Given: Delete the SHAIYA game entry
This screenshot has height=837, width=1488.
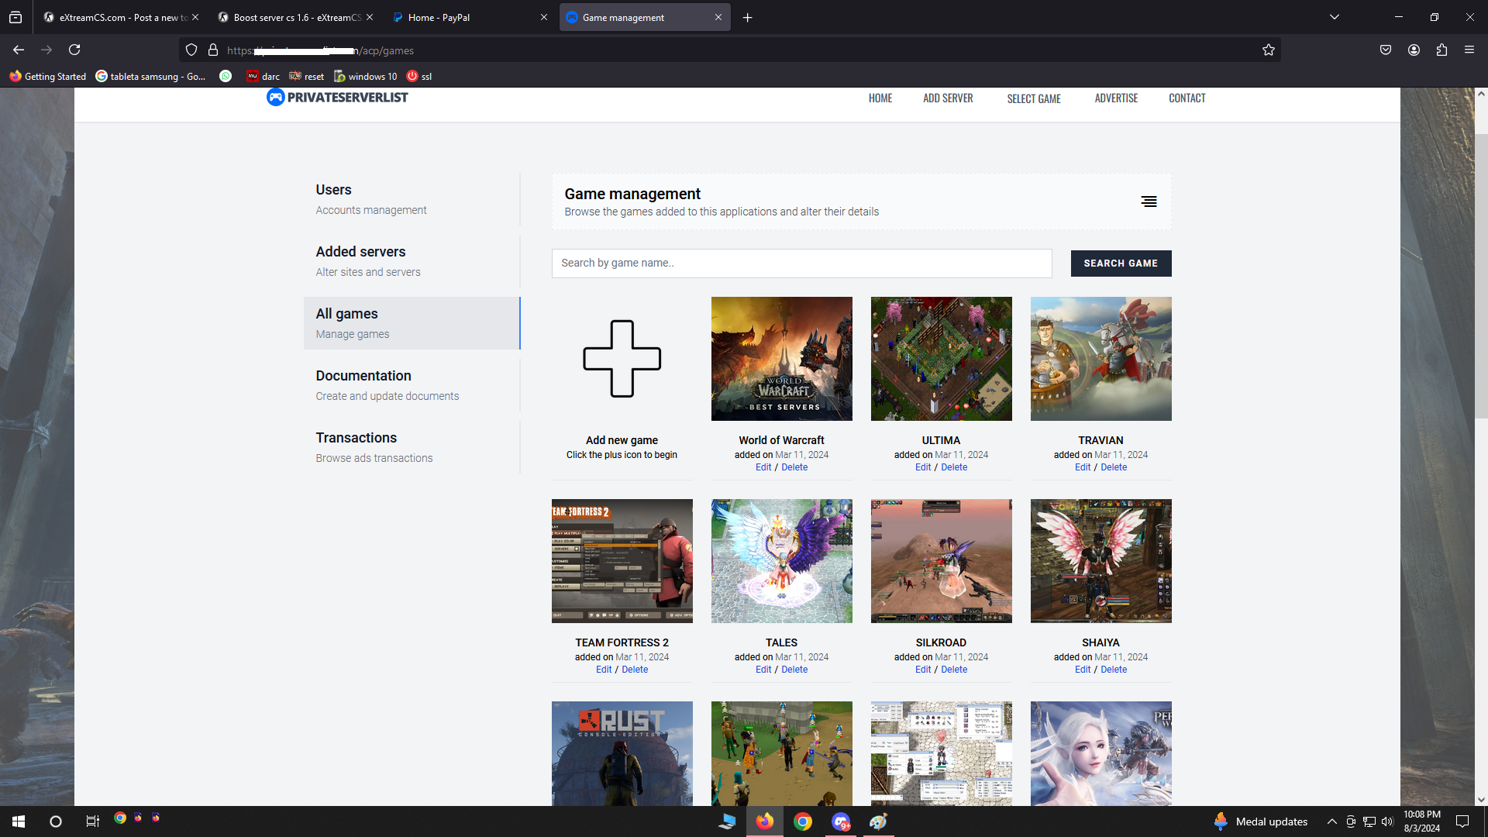Looking at the screenshot, I should (x=1114, y=670).
